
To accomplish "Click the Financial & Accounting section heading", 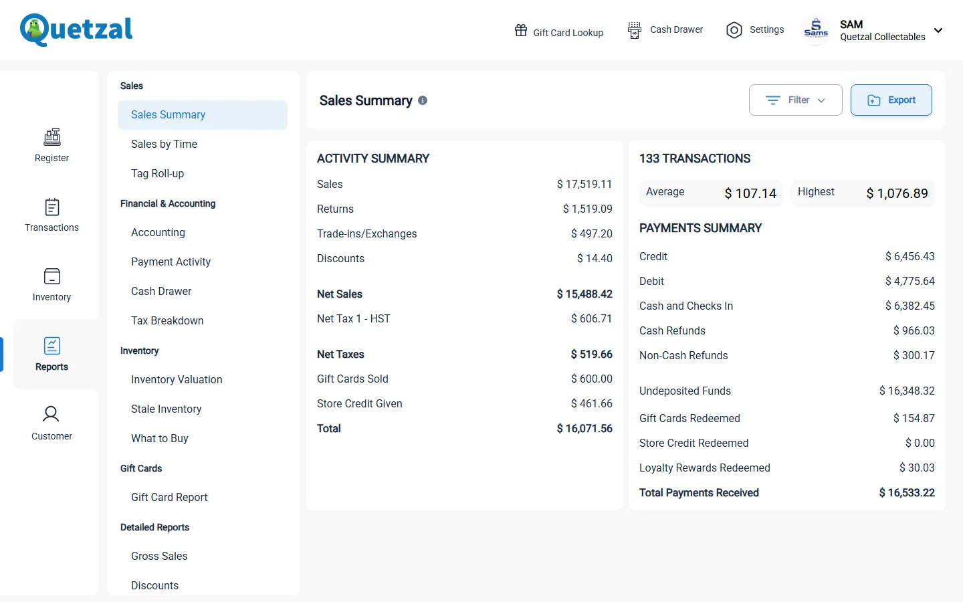I will pyautogui.click(x=168, y=203).
